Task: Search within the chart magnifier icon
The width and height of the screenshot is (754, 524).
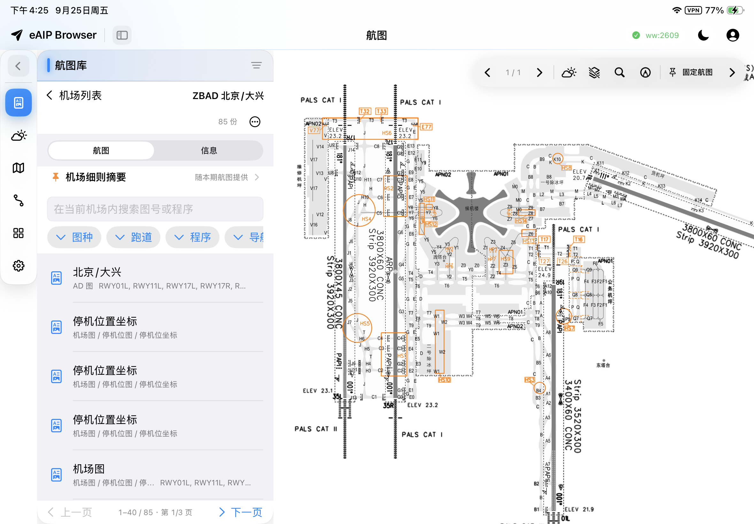Action: pos(619,73)
